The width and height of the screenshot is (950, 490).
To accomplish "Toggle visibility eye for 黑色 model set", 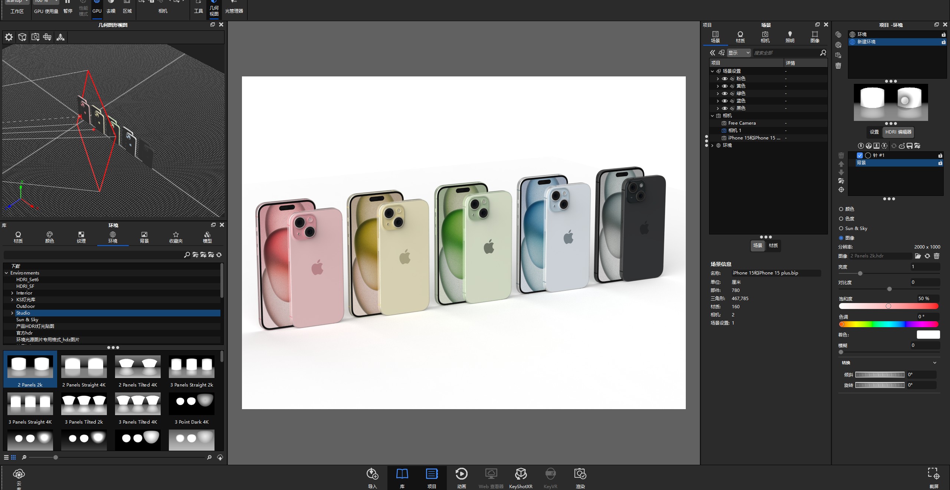I will tap(724, 108).
